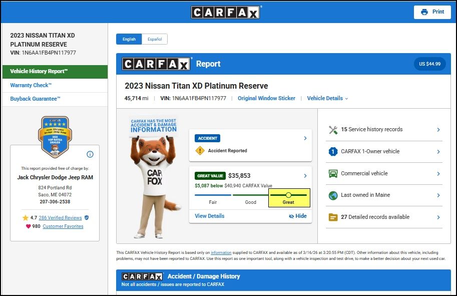The height and width of the screenshot is (296, 457).
Task: Click the yellow accident warning diamond icon
Action: pyautogui.click(x=200, y=150)
